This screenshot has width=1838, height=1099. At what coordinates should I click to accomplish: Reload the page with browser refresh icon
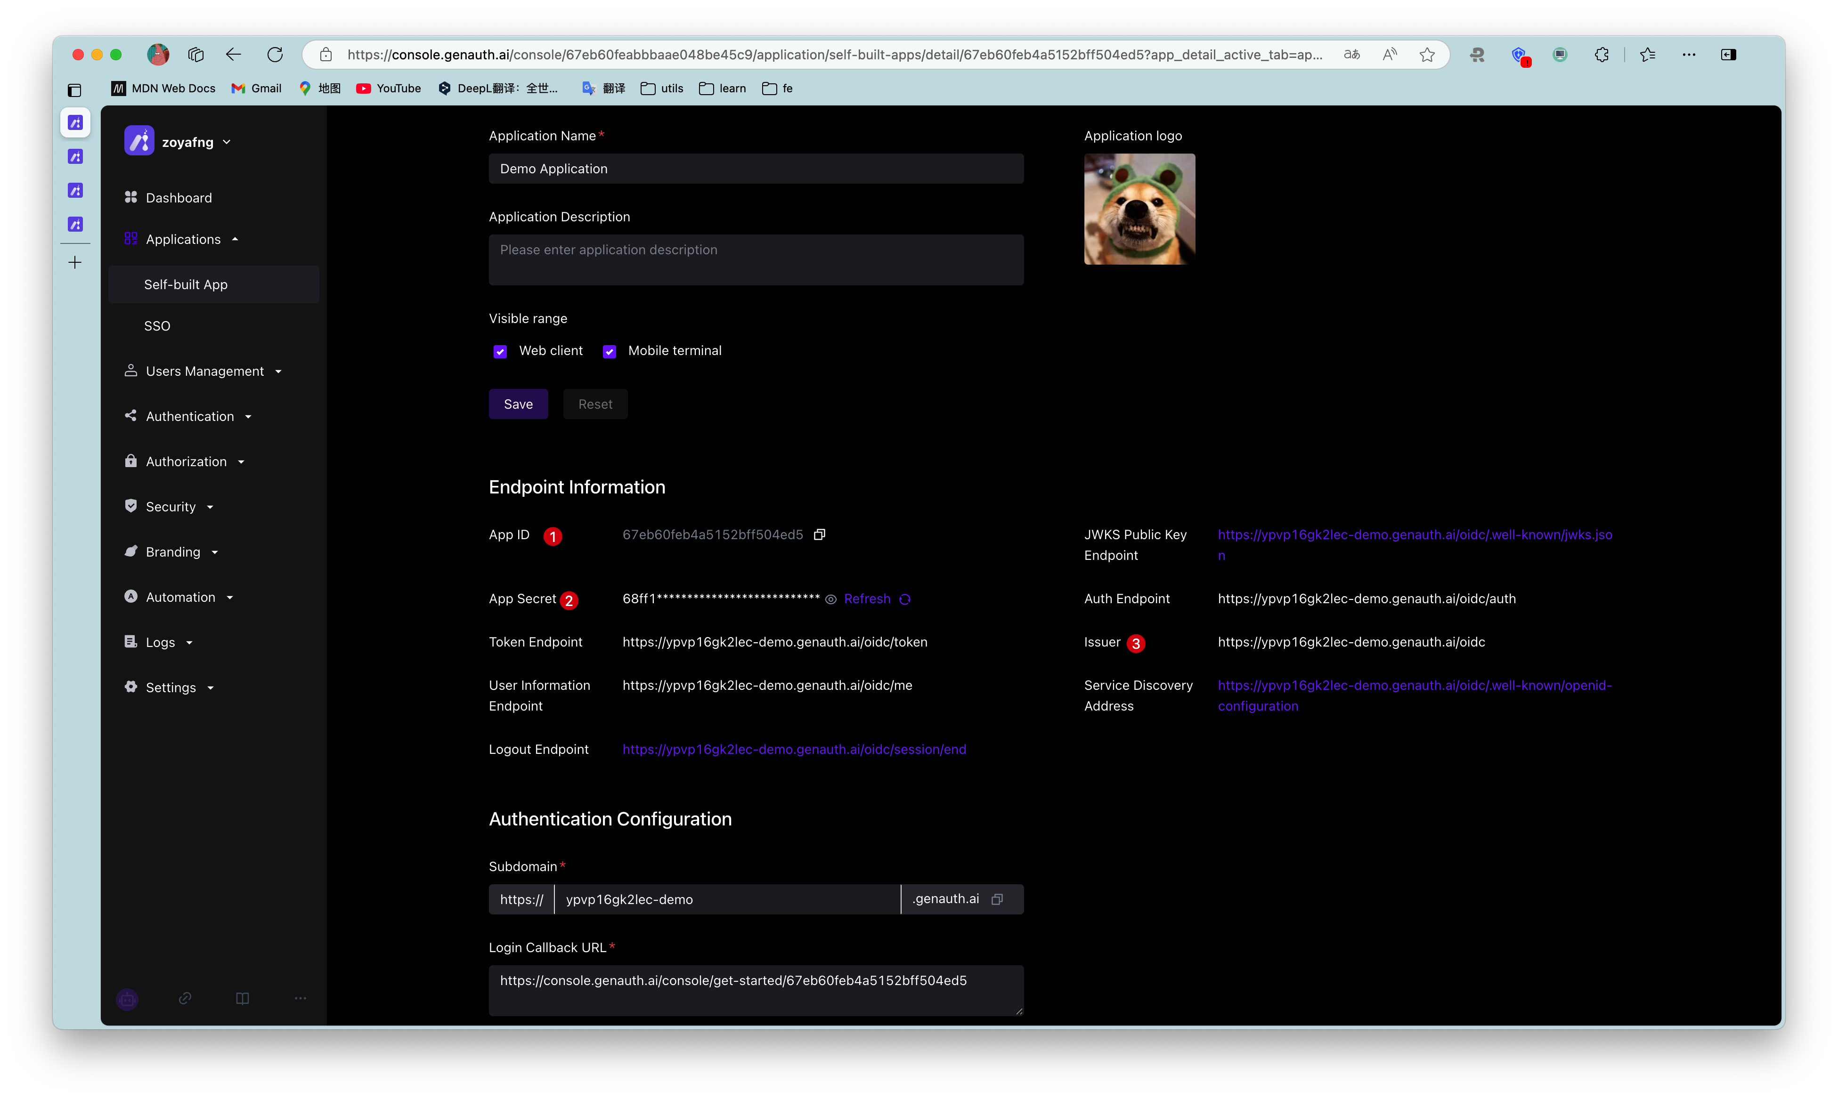click(275, 55)
